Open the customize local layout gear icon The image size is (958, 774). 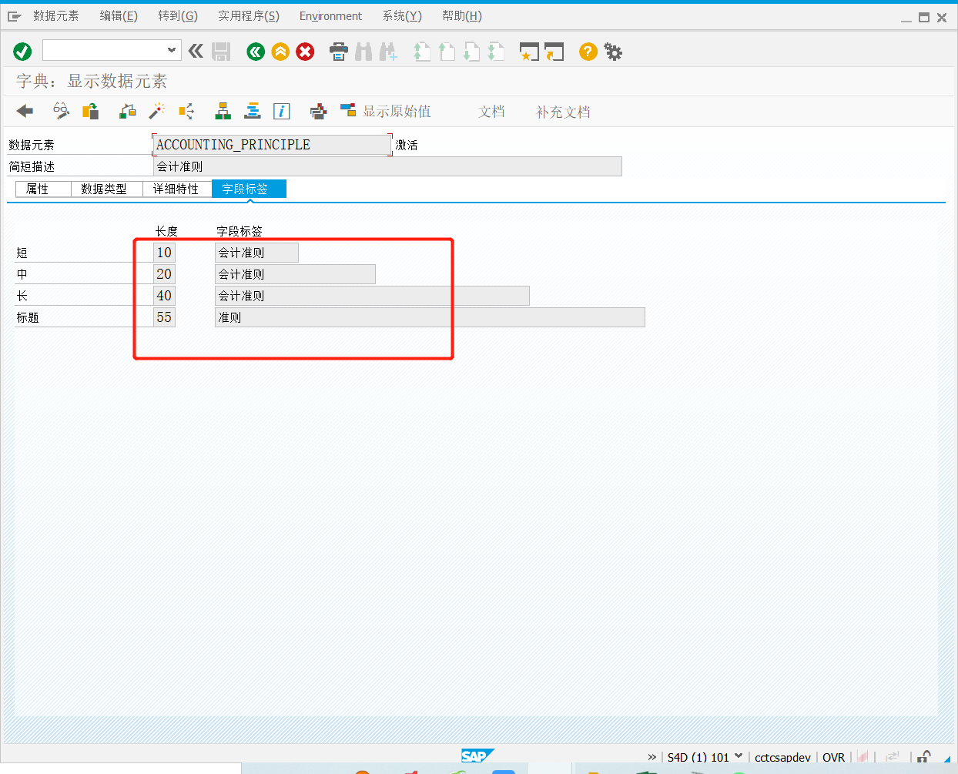pos(613,52)
